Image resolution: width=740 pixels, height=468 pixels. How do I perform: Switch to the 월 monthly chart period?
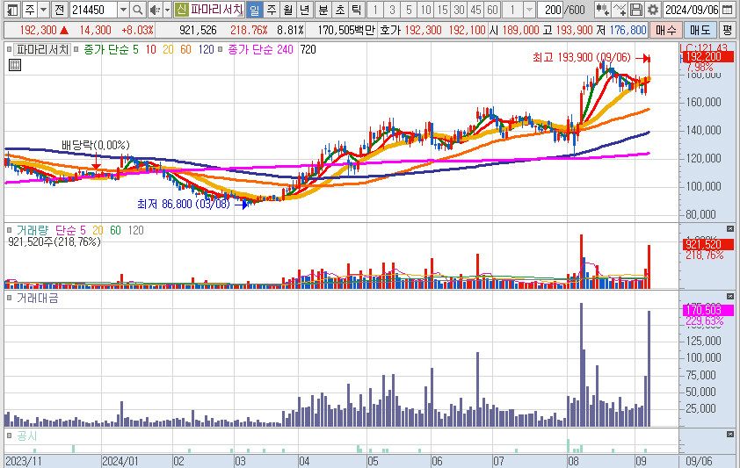click(x=287, y=10)
